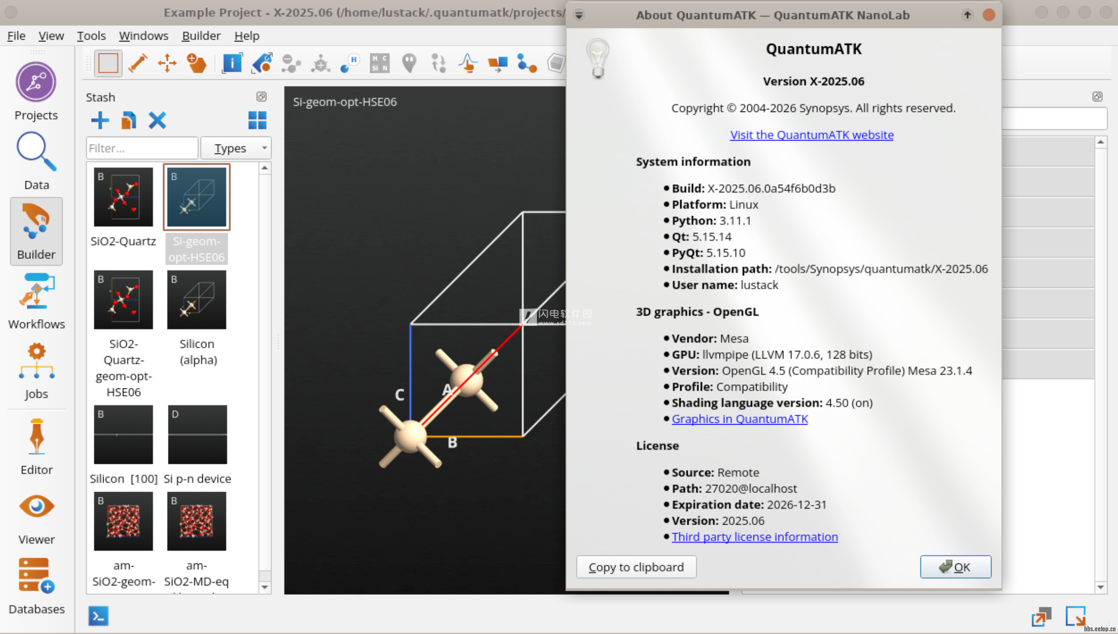Open the Builder menu

pyautogui.click(x=201, y=36)
